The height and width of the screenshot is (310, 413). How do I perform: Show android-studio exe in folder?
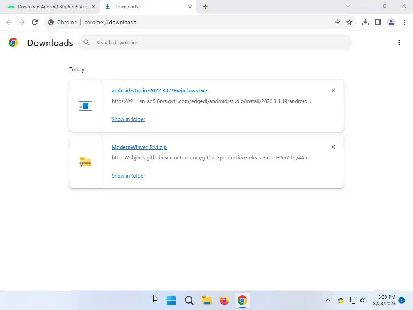click(x=128, y=119)
